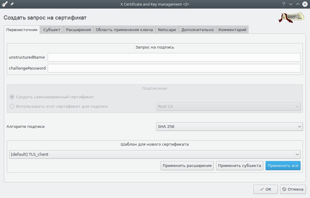Viewport: 310px width, 198px height.
Task: Expand the SHA 256 signature algorithm dropdown
Action: pyautogui.click(x=229, y=127)
